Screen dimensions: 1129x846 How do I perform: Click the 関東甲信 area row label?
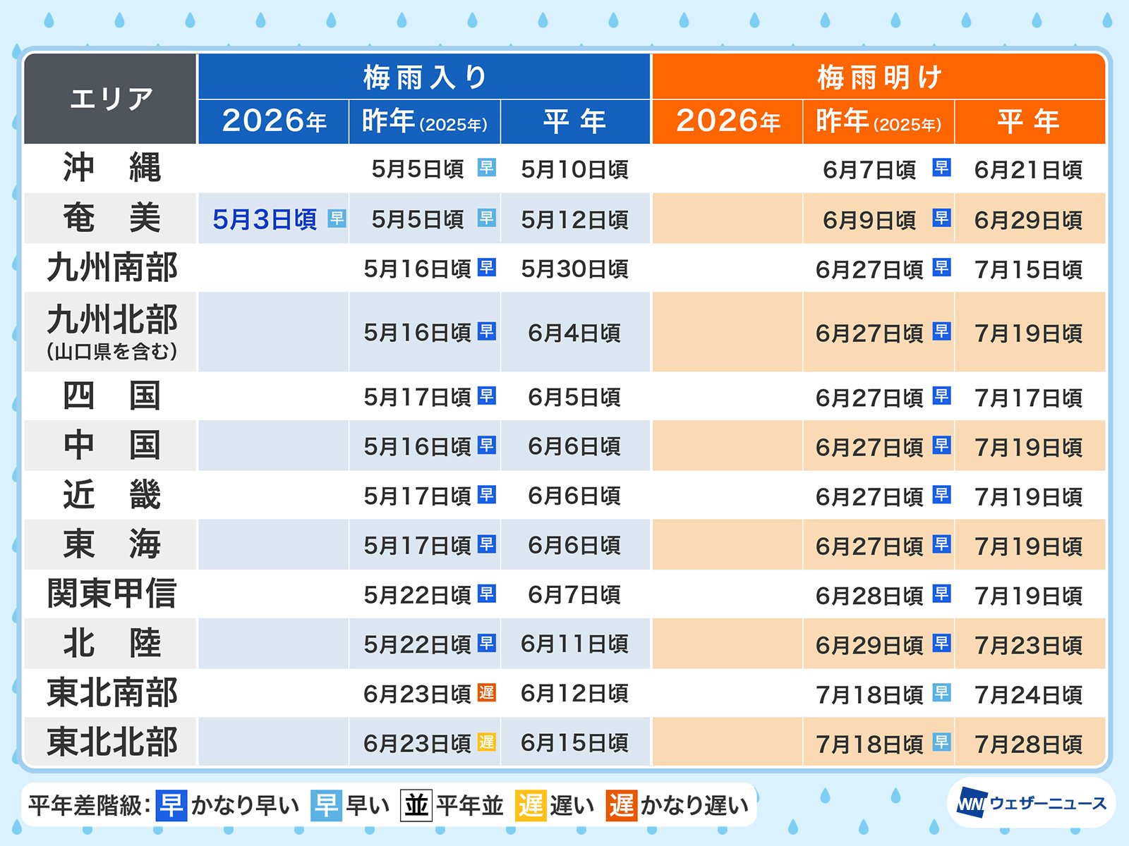(111, 594)
